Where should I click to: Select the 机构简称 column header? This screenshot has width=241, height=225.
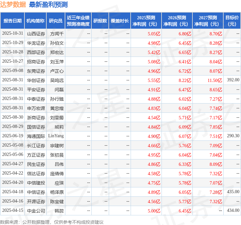click(x=35, y=21)
